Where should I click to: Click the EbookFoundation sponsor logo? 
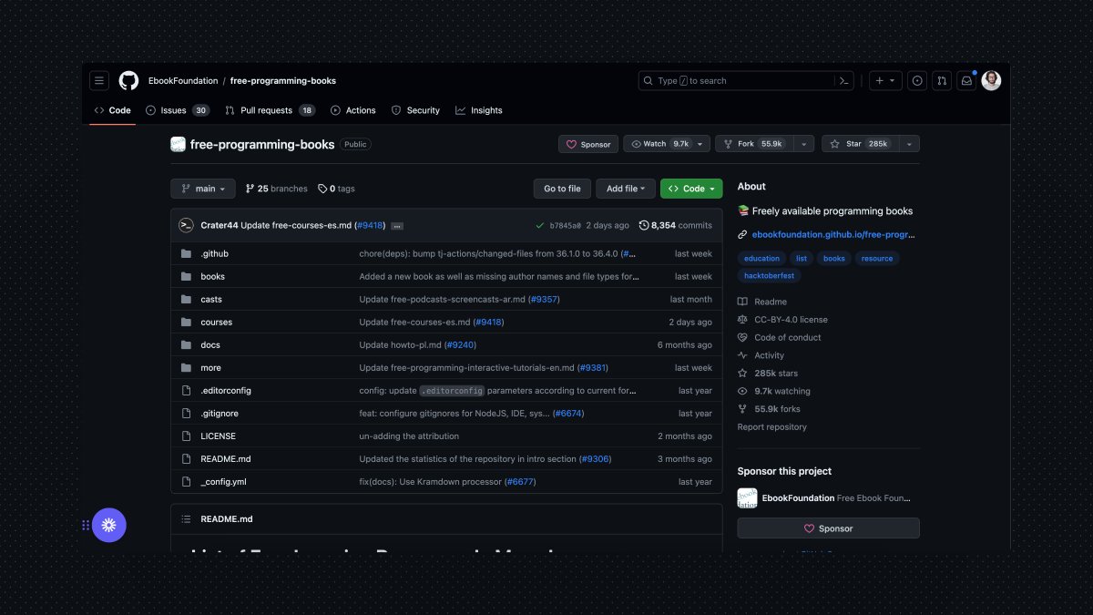747,497
